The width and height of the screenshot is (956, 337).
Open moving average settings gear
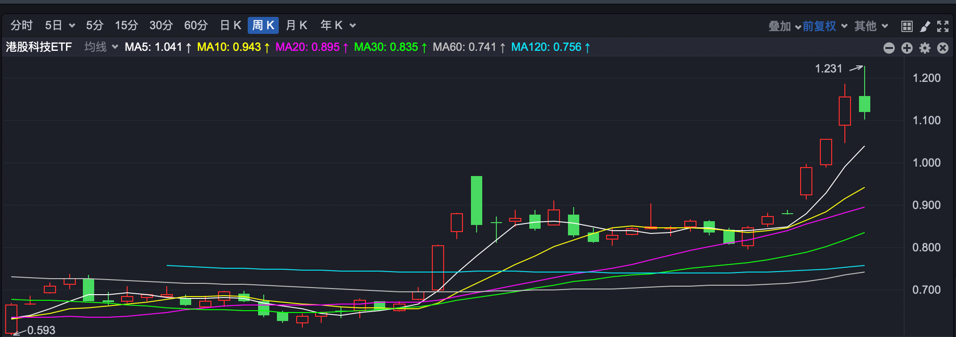pos(925,48)
